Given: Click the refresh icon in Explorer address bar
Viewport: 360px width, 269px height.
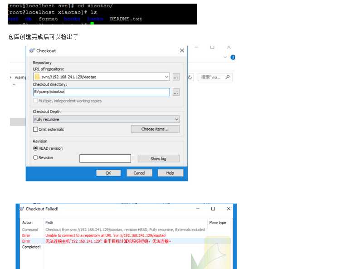Looking at the screenshot, I should click(x=190, y=78).
